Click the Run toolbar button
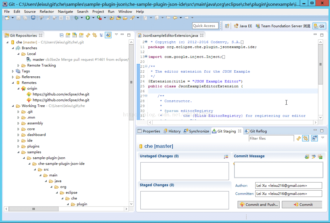 point(88,18)
